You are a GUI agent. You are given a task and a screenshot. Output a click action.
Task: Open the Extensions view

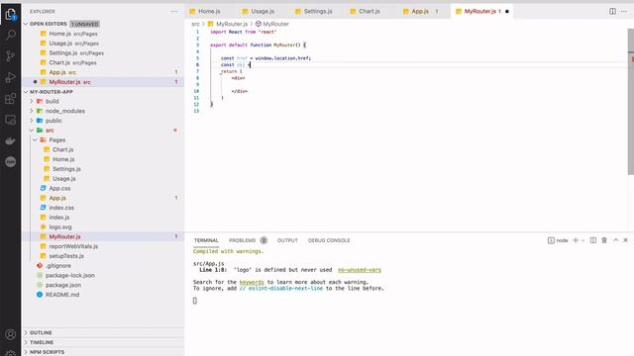[11, 99]
